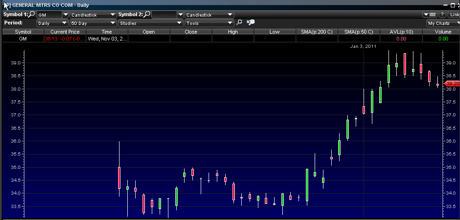Click the pink 0.00 AVL value

(401, 39)
